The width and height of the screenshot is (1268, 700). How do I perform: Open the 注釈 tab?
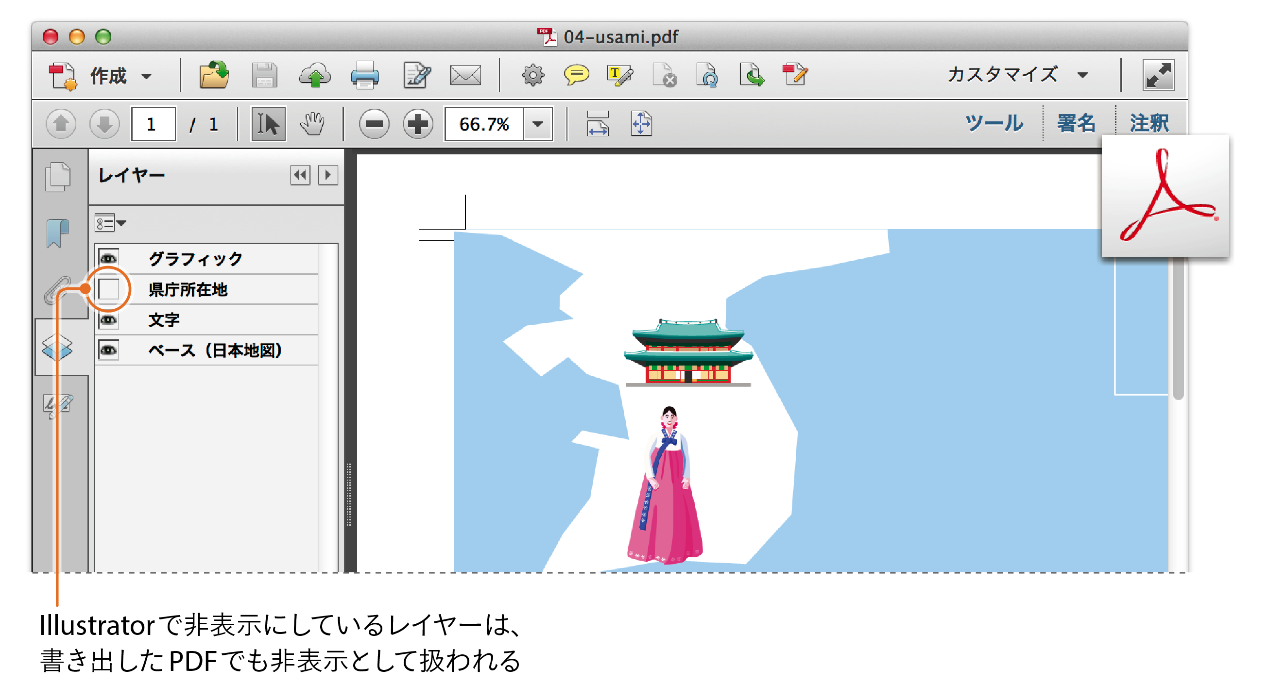1149,123
